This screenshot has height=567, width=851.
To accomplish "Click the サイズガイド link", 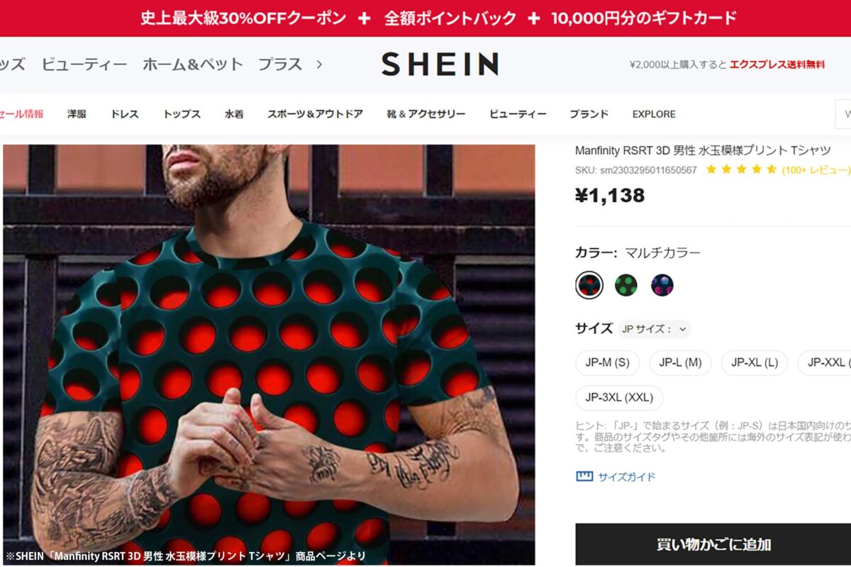I will [x=627, y=477].
